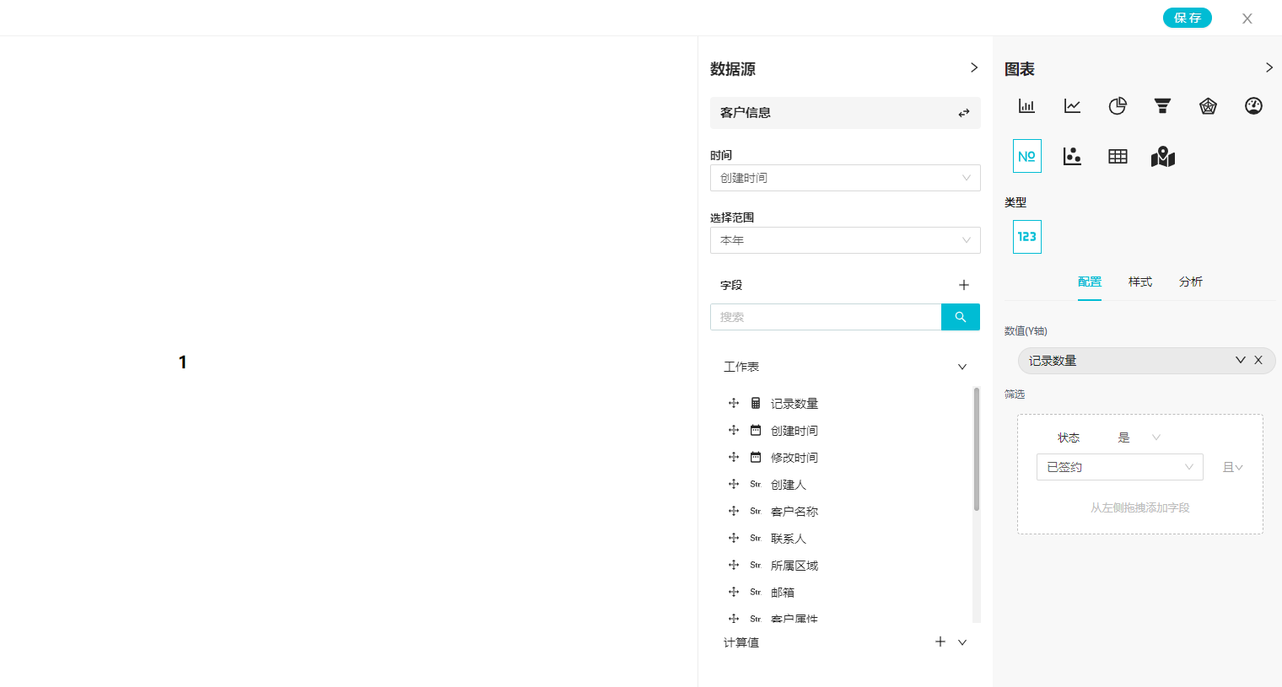Select the number (No) chart icon
Screen dimensions: 1282x687
(x=1027, y=156)
